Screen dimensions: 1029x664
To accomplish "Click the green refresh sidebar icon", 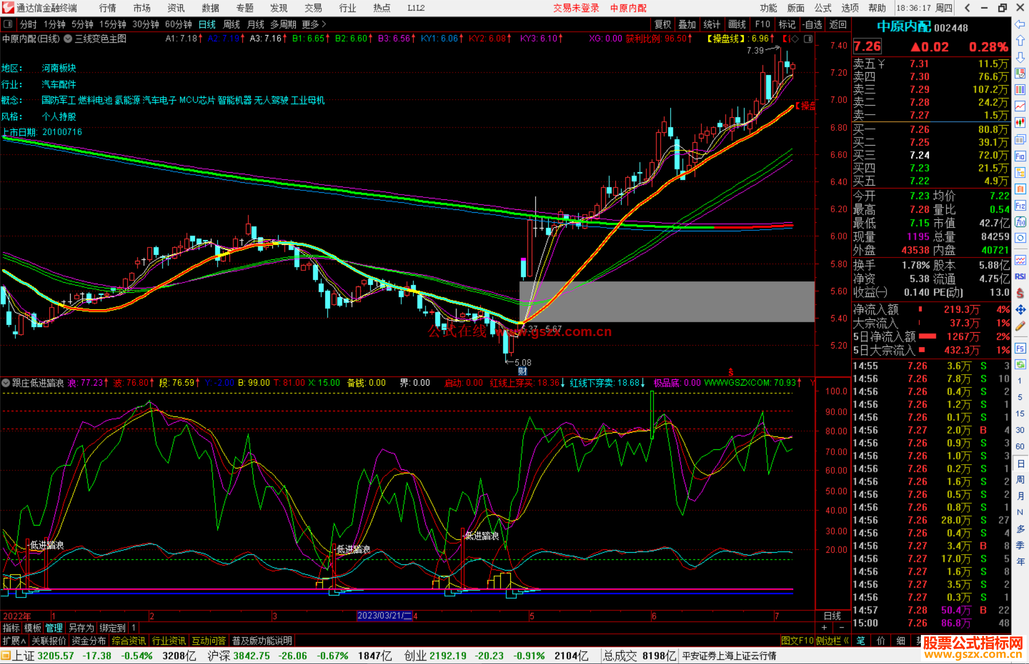I will point(1020,365).
